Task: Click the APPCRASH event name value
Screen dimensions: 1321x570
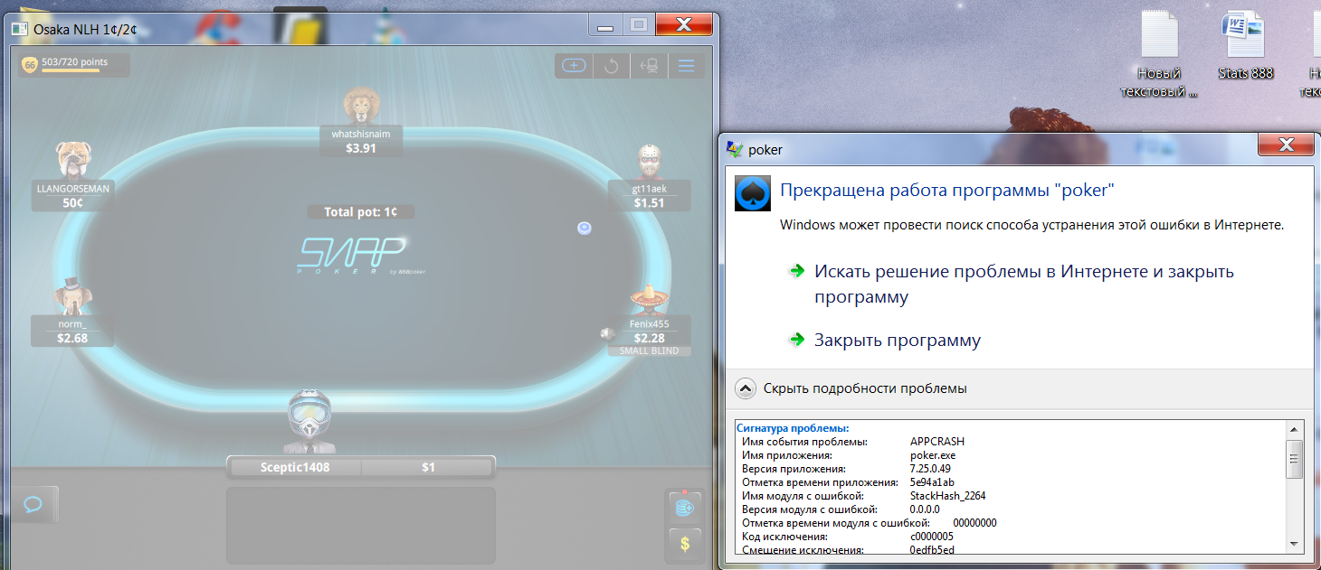Action: (937, 442)
